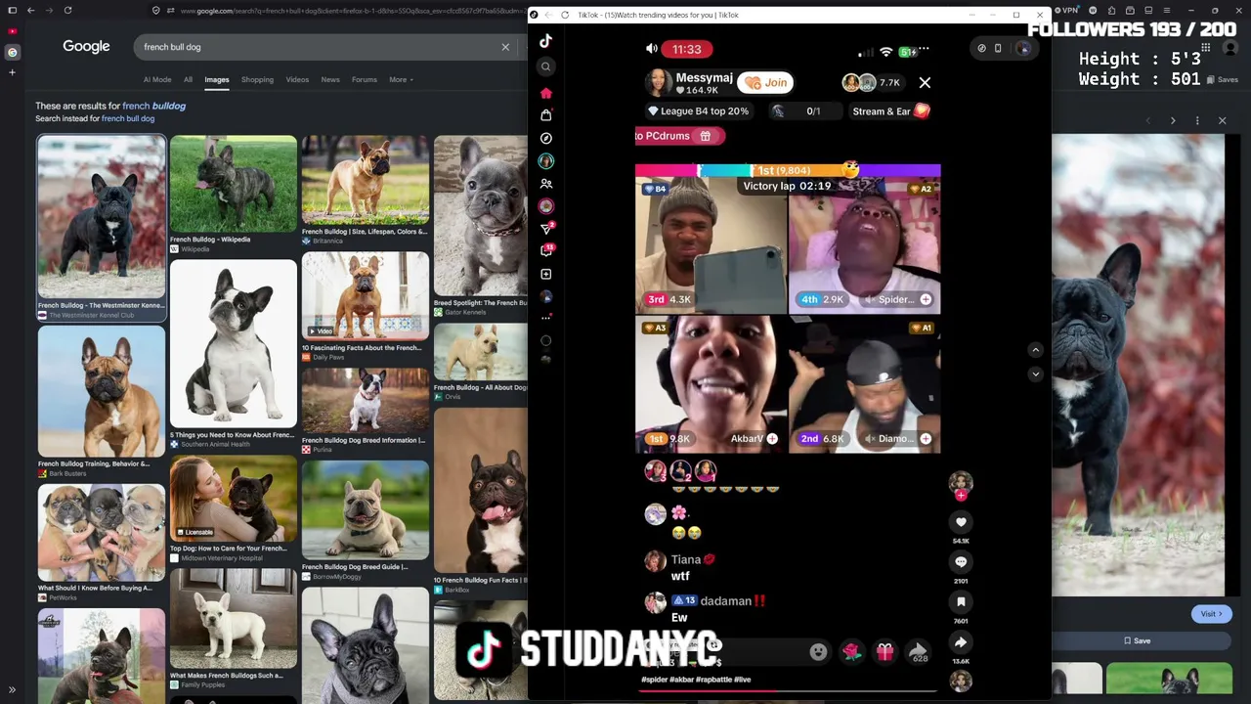Switch to the AI Mode tab

[157, 80]
